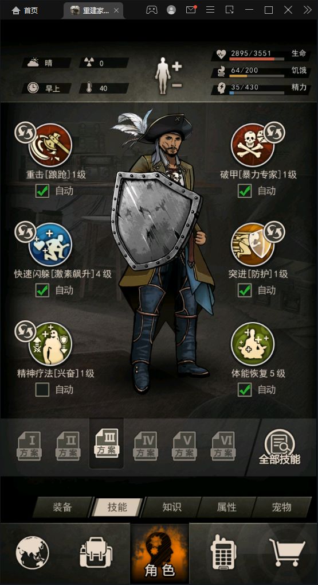Open the emulator hamburger menu
This screenshot has width=318, height=585.
pyautogui.click(x=210, y=10)
